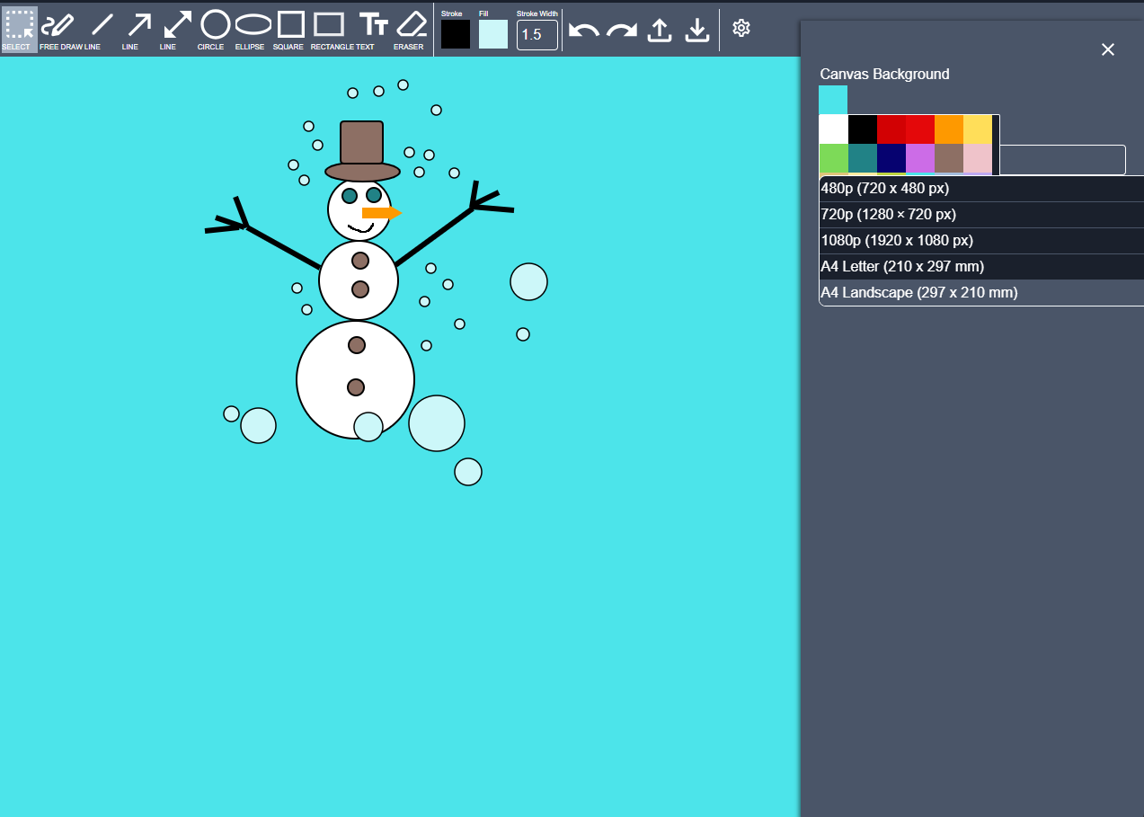Image resolution: width=1144 pixels, height=817 pixels.
Task: Click the upload icon in toolbar
Action: pyautogui.click(x=660, y=30)
